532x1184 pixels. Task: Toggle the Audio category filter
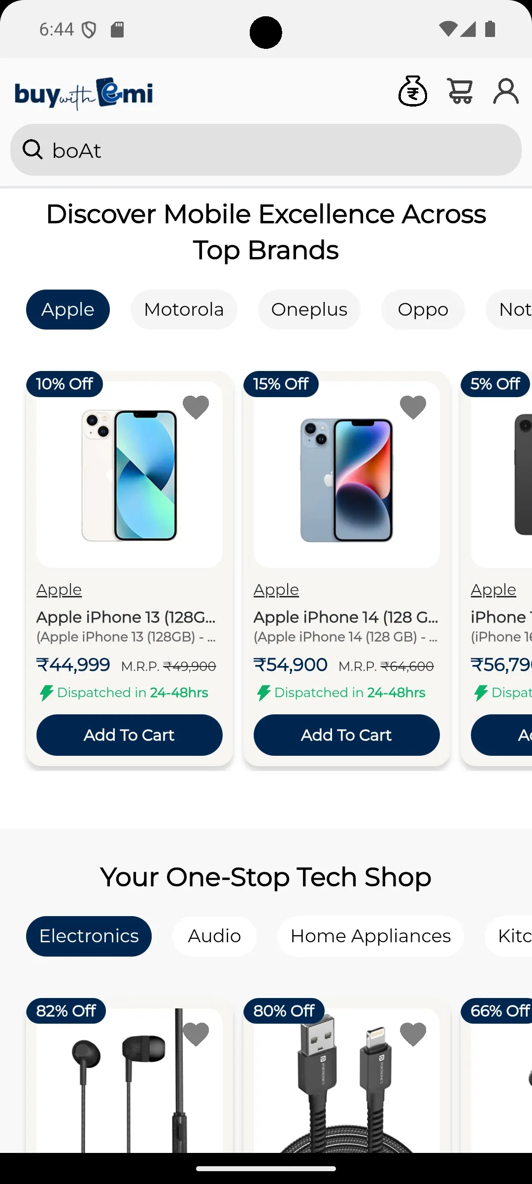click(x=214, y=935)
